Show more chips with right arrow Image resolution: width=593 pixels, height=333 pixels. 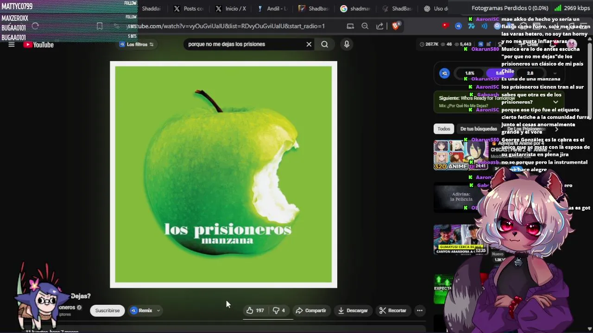pyautogui.click(x=556, y=129)
